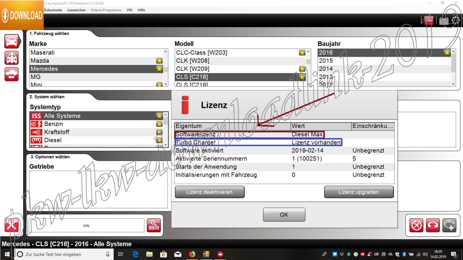The height and width of the screenshot is (260, 463).
Task: Click Marke list scroll up arrow
Action: [x=166, y=51]
